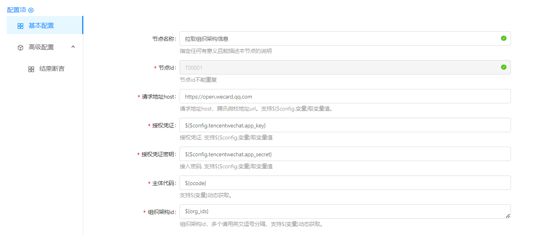
Task: Collapse 高级配置 using the chevron arrow
Action: 73,47
